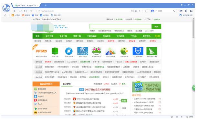Select 首页 in the green navigation bar
Screen dimensions: 197x121
(x=37, y=36)
